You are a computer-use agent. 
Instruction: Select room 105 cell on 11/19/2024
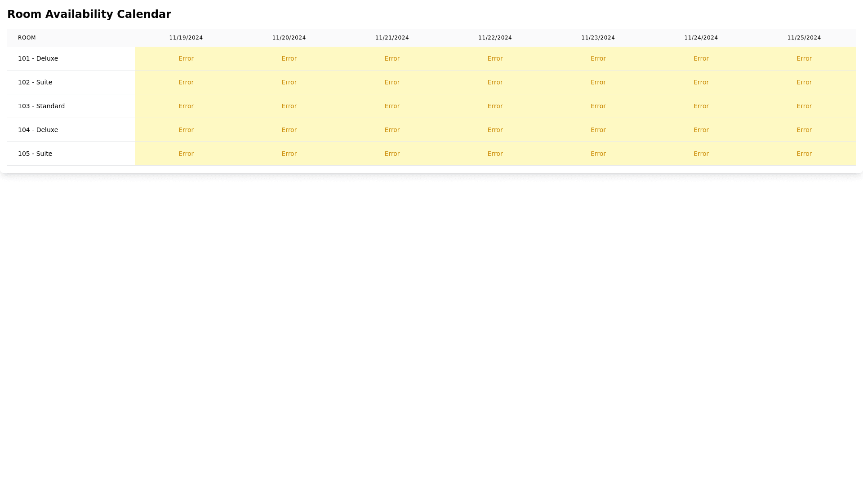click(x=186, y=154)
